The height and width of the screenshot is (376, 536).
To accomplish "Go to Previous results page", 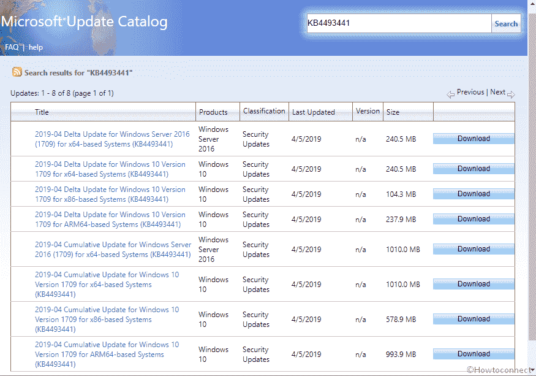I will pyautogui.click(x=470, y=92).
